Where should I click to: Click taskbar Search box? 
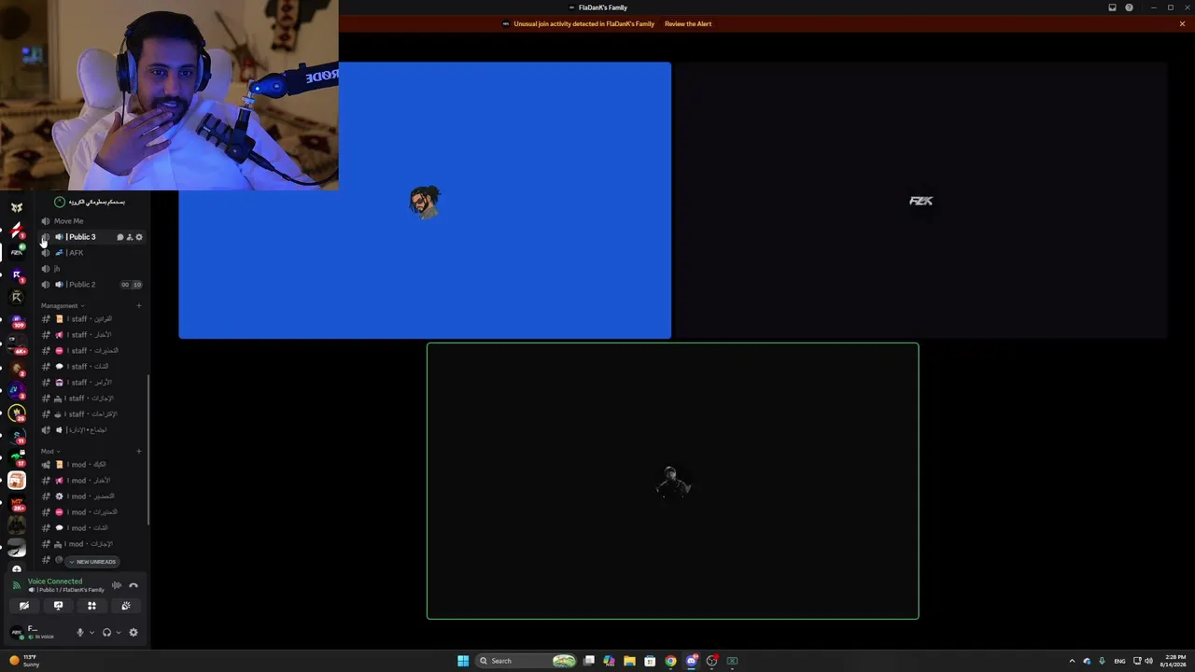point(526,661)
